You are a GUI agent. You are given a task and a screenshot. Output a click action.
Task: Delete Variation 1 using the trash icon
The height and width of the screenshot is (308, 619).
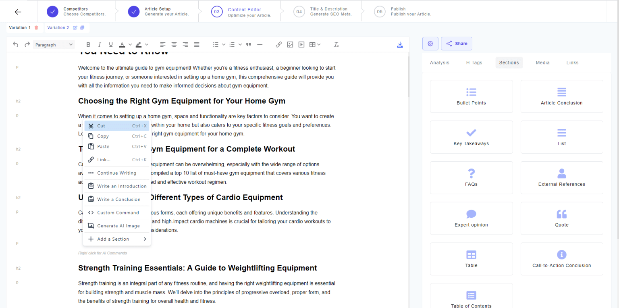[36, 28]
